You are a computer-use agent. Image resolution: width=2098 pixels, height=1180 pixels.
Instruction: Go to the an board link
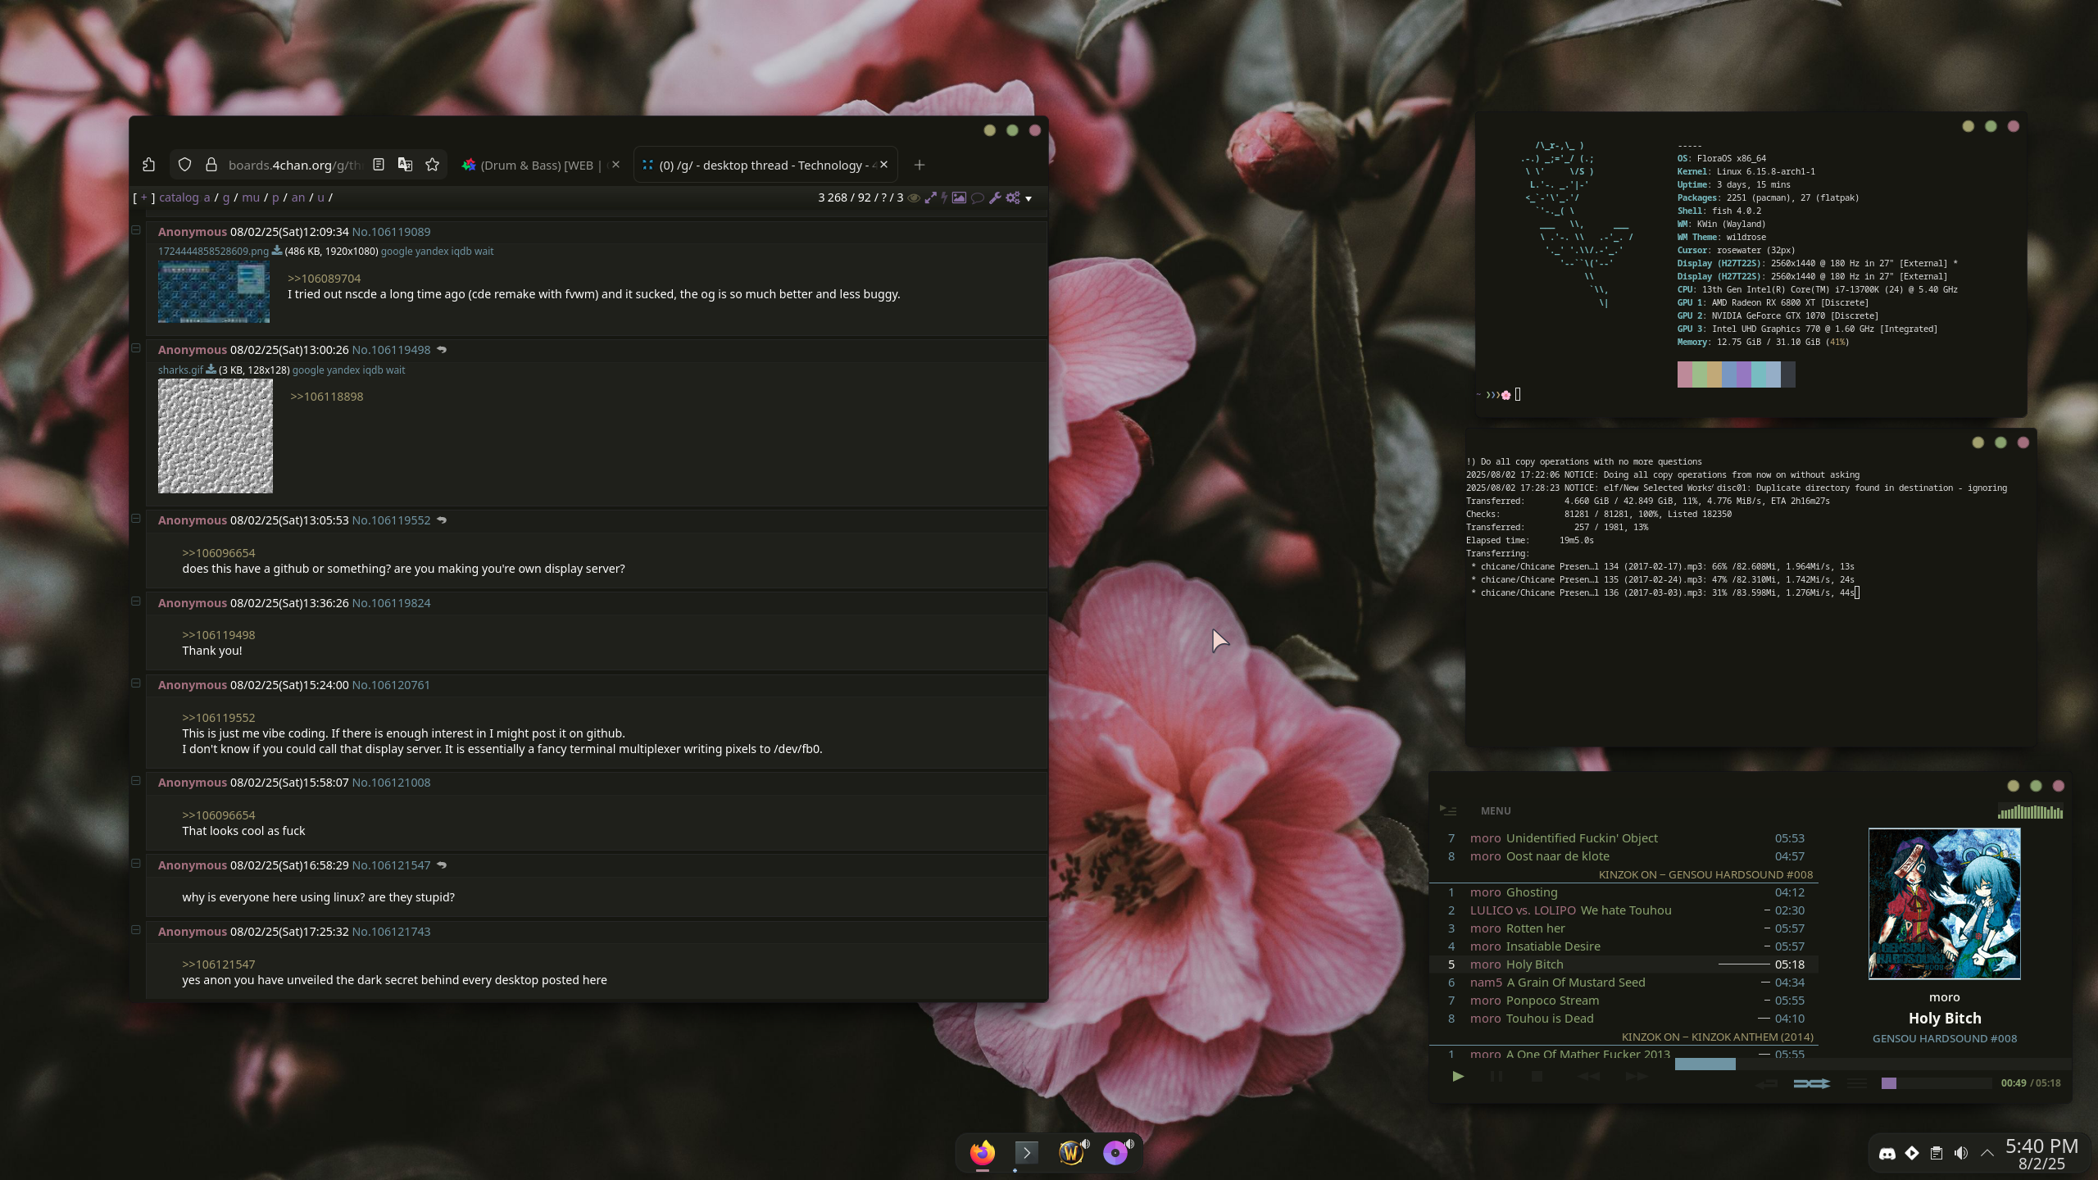click(297, 197)
